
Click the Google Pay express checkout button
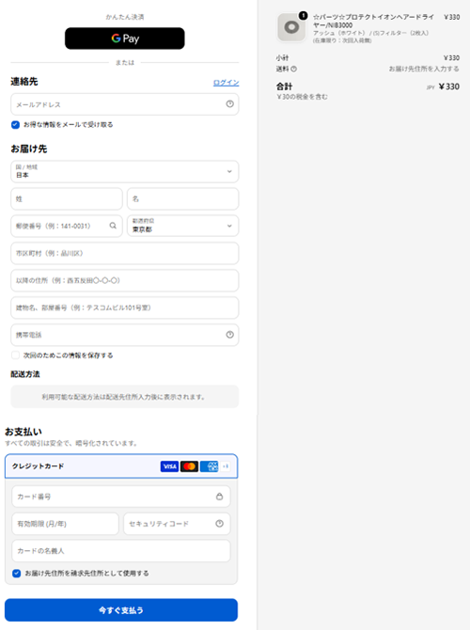125,39
